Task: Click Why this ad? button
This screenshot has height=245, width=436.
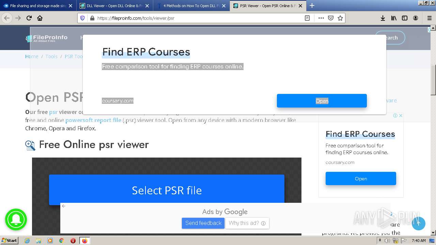Action: point(247,223)
